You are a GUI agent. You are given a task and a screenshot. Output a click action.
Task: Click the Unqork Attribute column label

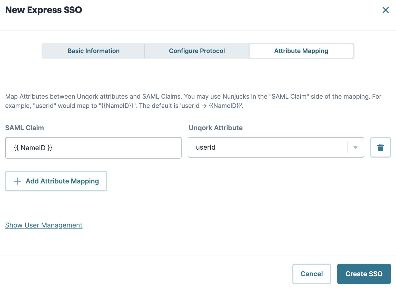coord(216,128)
